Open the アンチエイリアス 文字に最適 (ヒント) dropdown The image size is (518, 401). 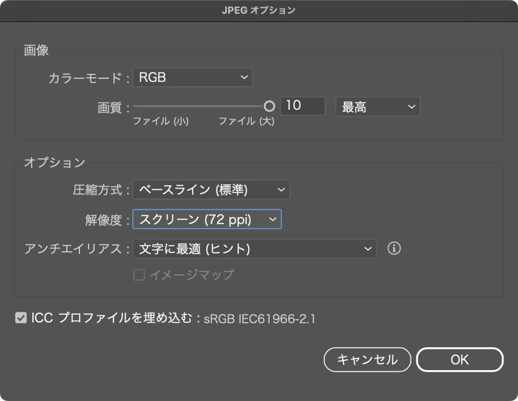(x=254, y=249)
